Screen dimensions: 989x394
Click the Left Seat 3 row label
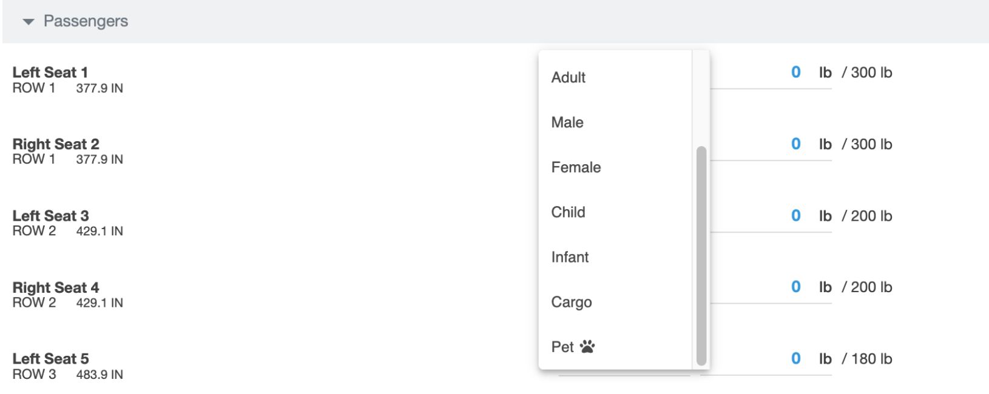(x=50, y=216)
